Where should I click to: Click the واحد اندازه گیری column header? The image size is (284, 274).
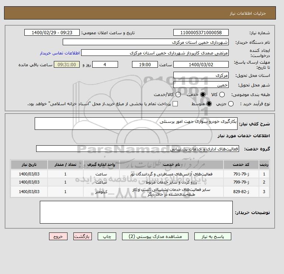(101, 164)
